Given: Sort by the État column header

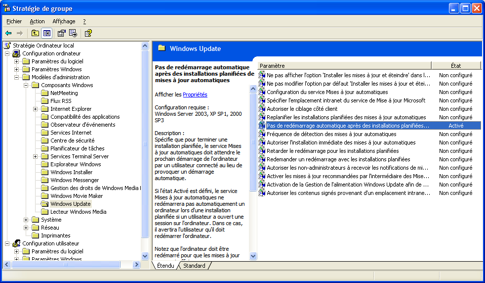Looking at the screenshot, I should tap(455, 65).
